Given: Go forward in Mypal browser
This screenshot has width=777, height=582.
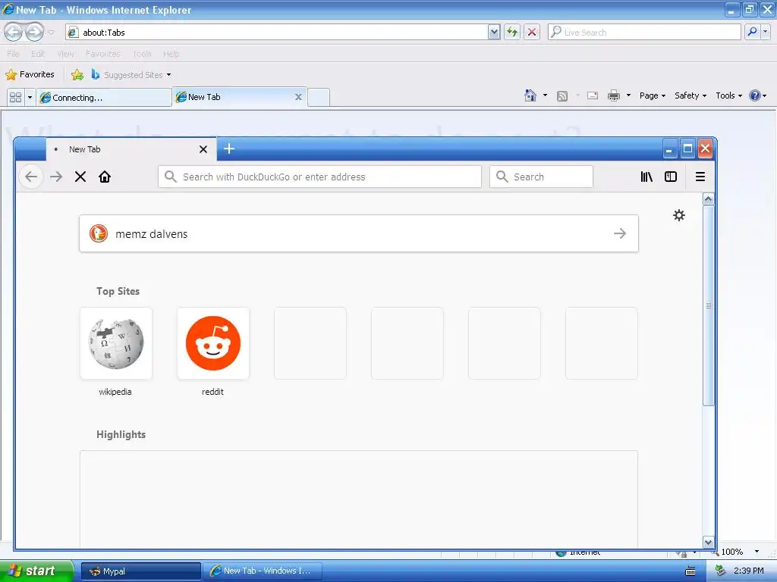Looking at the screenshot, I should tap(56, 177).
